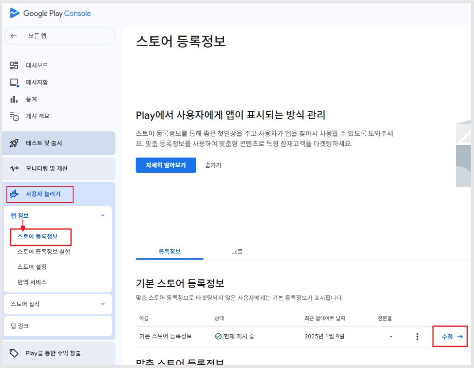Image resolution: width=474 pixels, height=368 pixels.
Task: Select 스토어 등록정보 in the sidebar
Action: pyautogui.click(x=38, y=236)
